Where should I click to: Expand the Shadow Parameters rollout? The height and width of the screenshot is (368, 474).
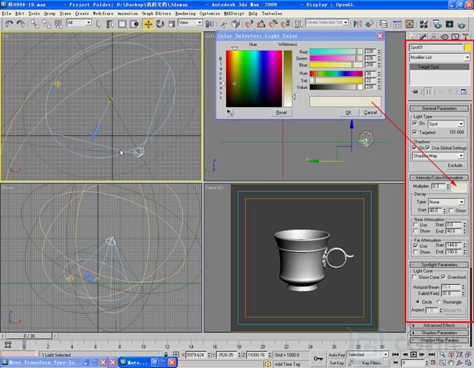pyautogui.click(x=439, y=332)
